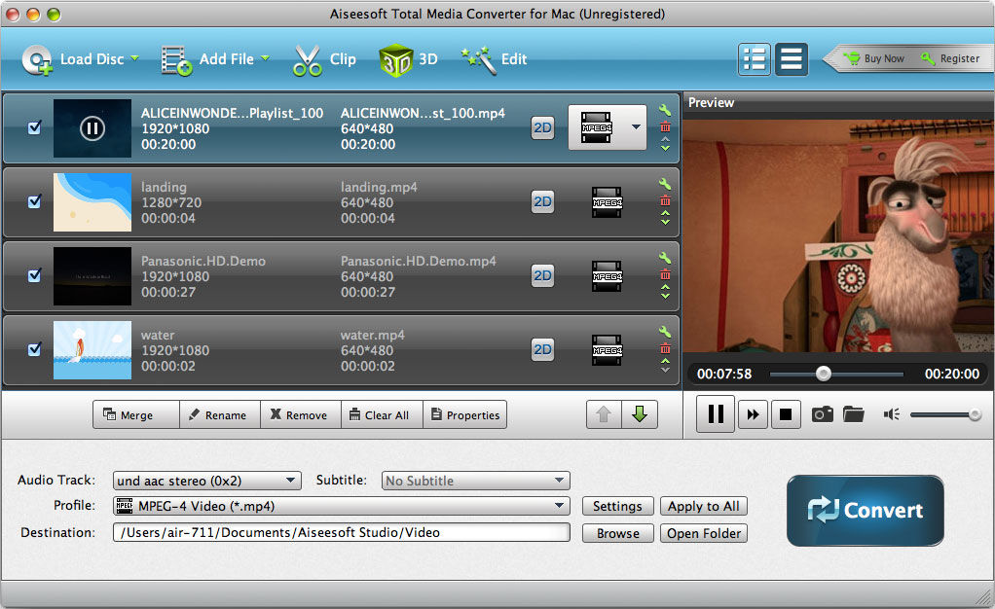Open the Clip tool in toolbar

[325, 59]
